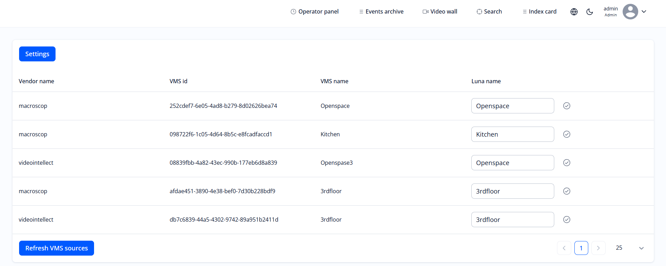Toggle dark mode moon icon
Viewport: 666px width, 266px height.
(589, 12)
